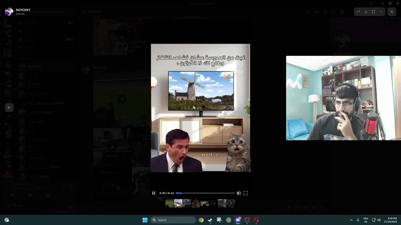This screenshot has width=401, height=225.
Task: Close the media viewer overlay
Action: tap(392, 12)
